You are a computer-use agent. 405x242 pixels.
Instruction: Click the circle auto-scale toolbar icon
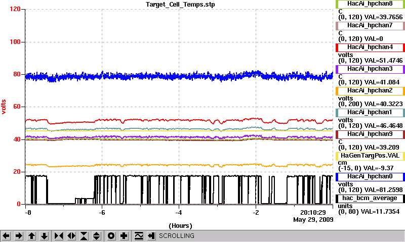(111, 236)
